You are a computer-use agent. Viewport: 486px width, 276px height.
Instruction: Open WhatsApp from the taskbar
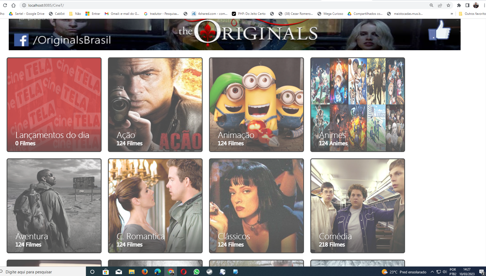pyautogui.click(x=197, y=272)
